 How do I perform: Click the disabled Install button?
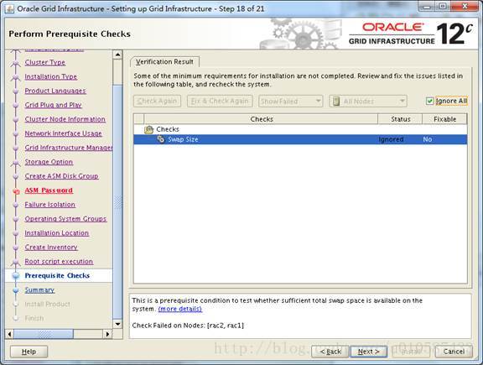pos(411,352)
